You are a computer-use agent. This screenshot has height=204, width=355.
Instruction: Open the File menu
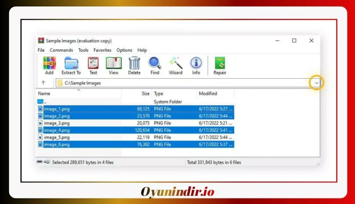[41, 50]
